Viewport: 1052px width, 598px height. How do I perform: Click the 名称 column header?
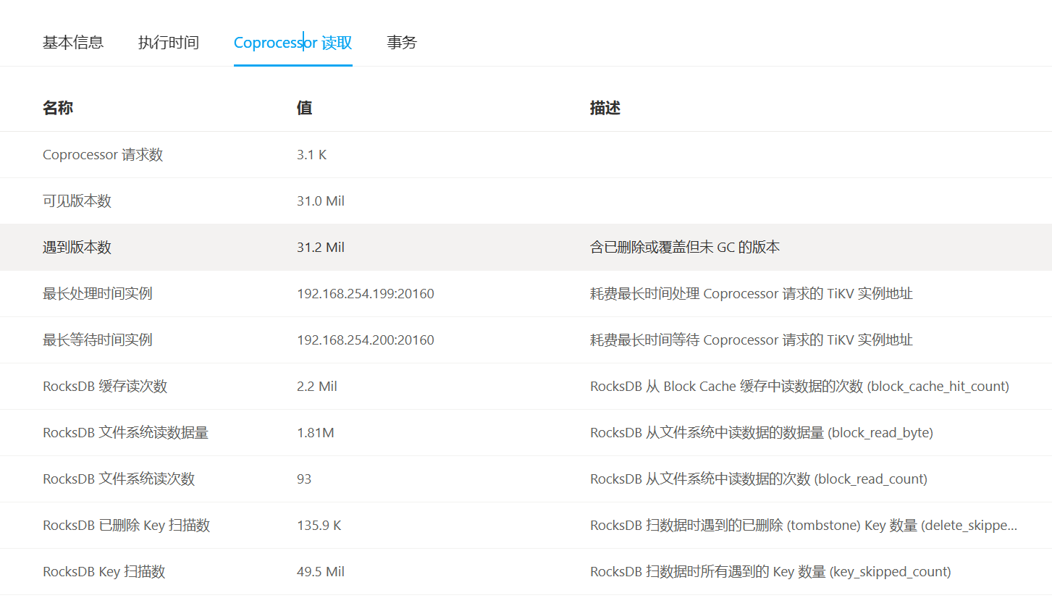point(58,109)
